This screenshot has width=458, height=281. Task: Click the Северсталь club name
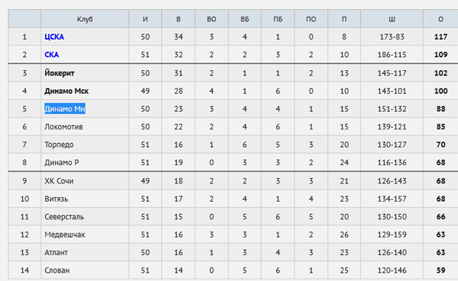[x=64, y=216]
